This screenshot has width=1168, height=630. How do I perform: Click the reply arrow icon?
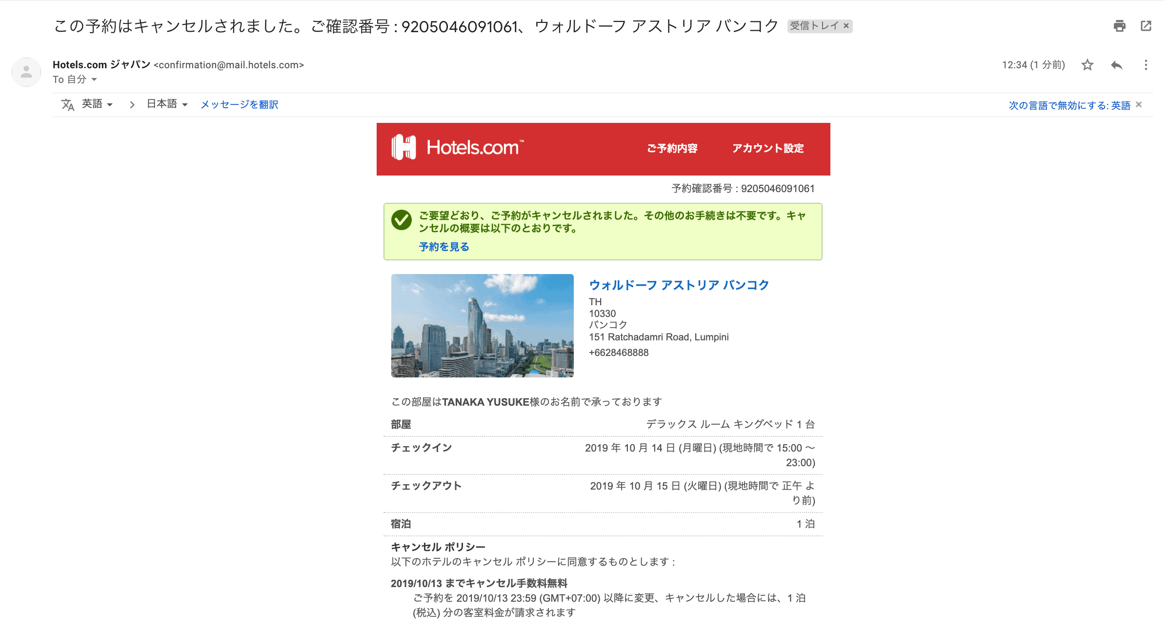pyautogui.click(x=1117, y=64)
